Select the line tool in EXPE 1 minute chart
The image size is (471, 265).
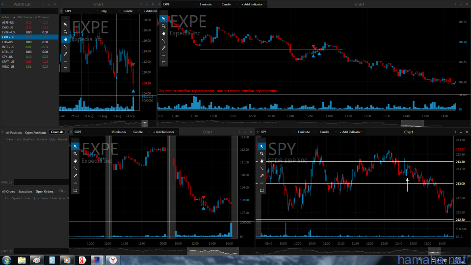(x=163, y=41)
